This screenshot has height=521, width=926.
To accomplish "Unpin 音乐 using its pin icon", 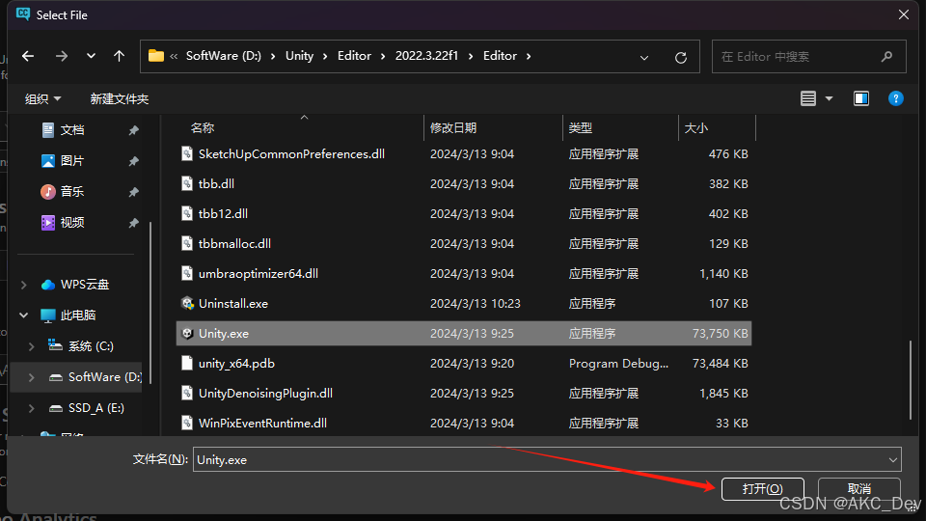I will point(134,191).
